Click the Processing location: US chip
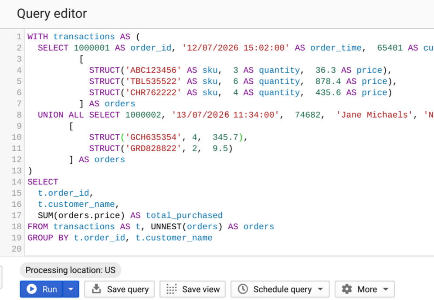This screenshot has height=300, width=434. (x=70, y=270)
